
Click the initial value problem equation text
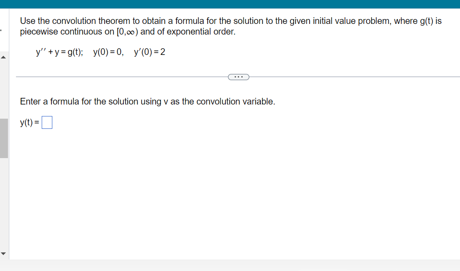point(100,52)
